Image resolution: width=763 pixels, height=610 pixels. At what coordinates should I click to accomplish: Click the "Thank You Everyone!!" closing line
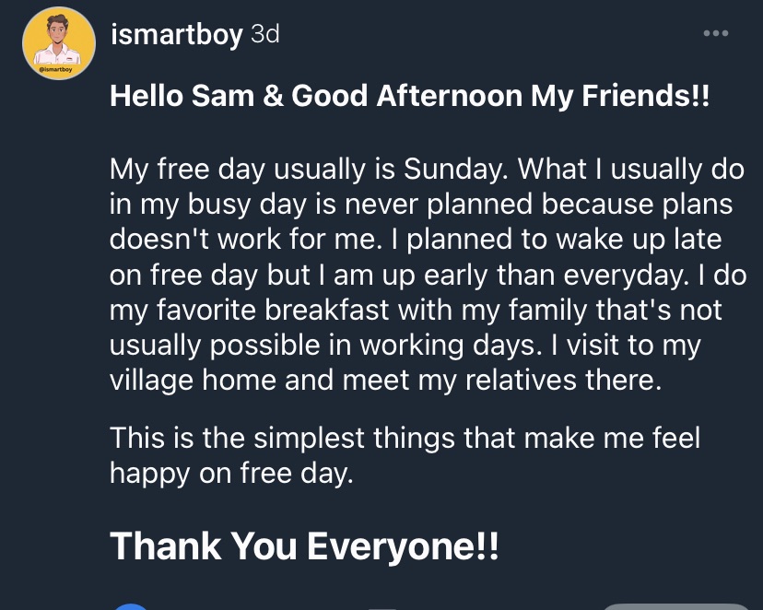point(305,546)
